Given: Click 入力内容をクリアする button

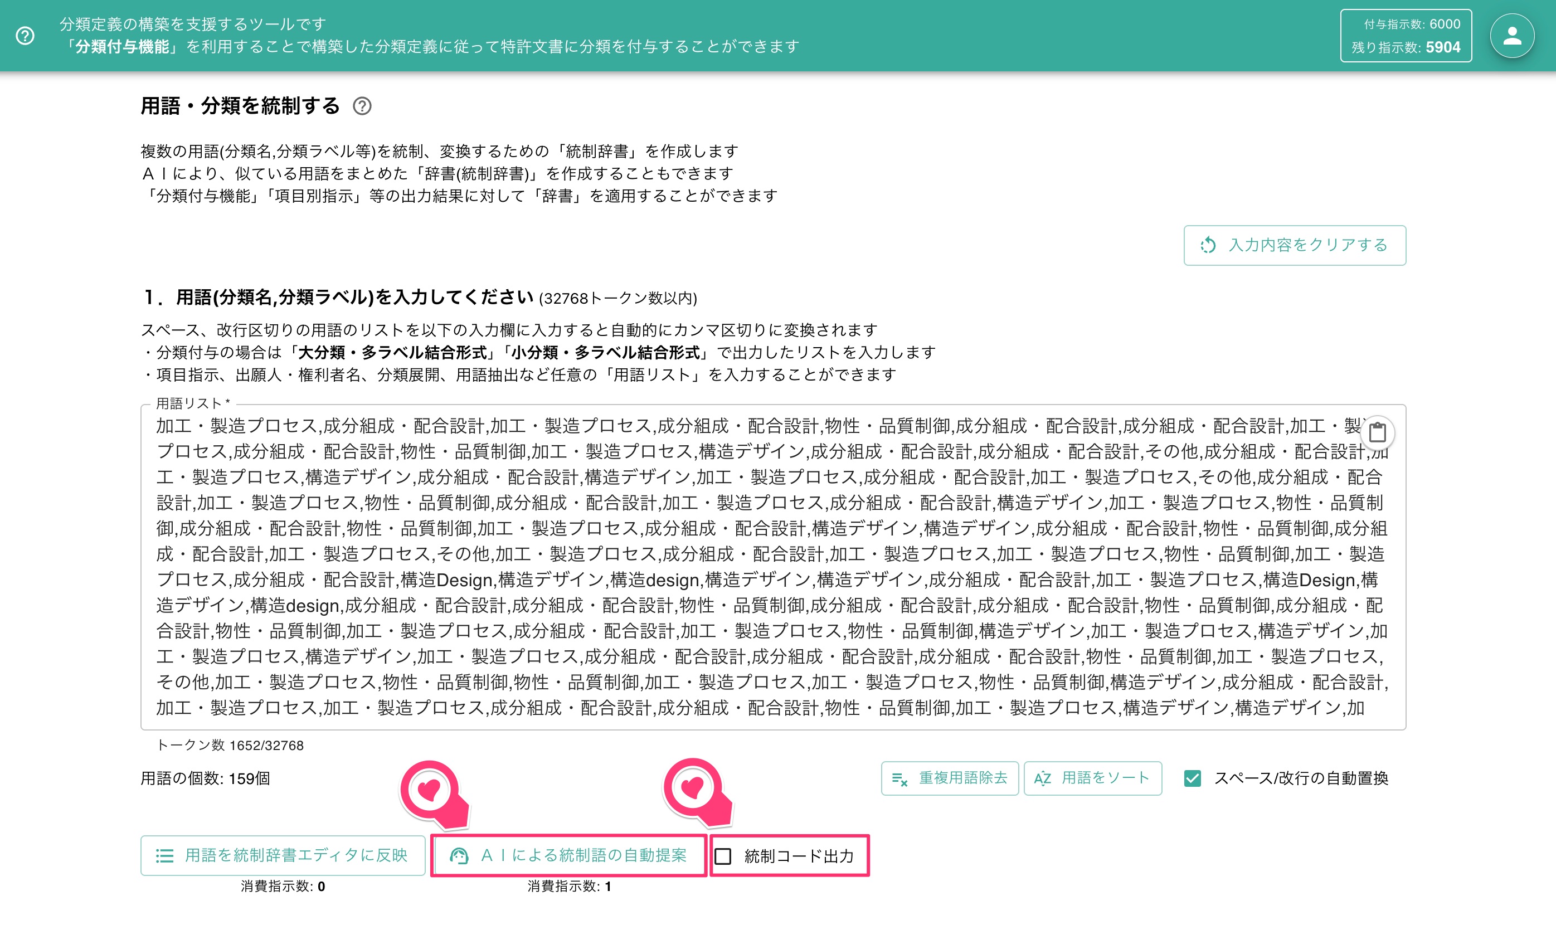Looking at the screenshot, I should pos(1295,245).
